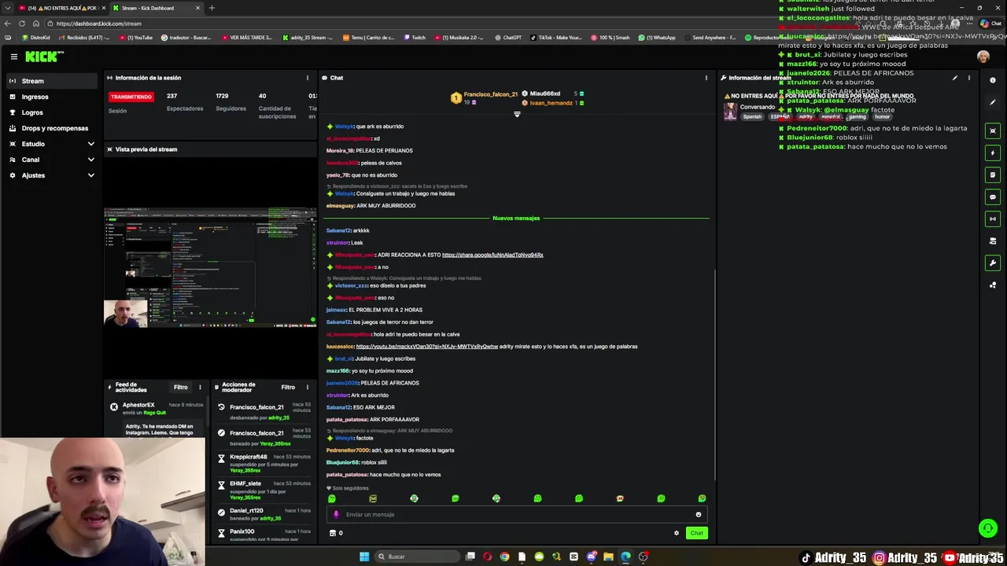Toggle the wrench stream info widget in right toolbar

(993, 263)
